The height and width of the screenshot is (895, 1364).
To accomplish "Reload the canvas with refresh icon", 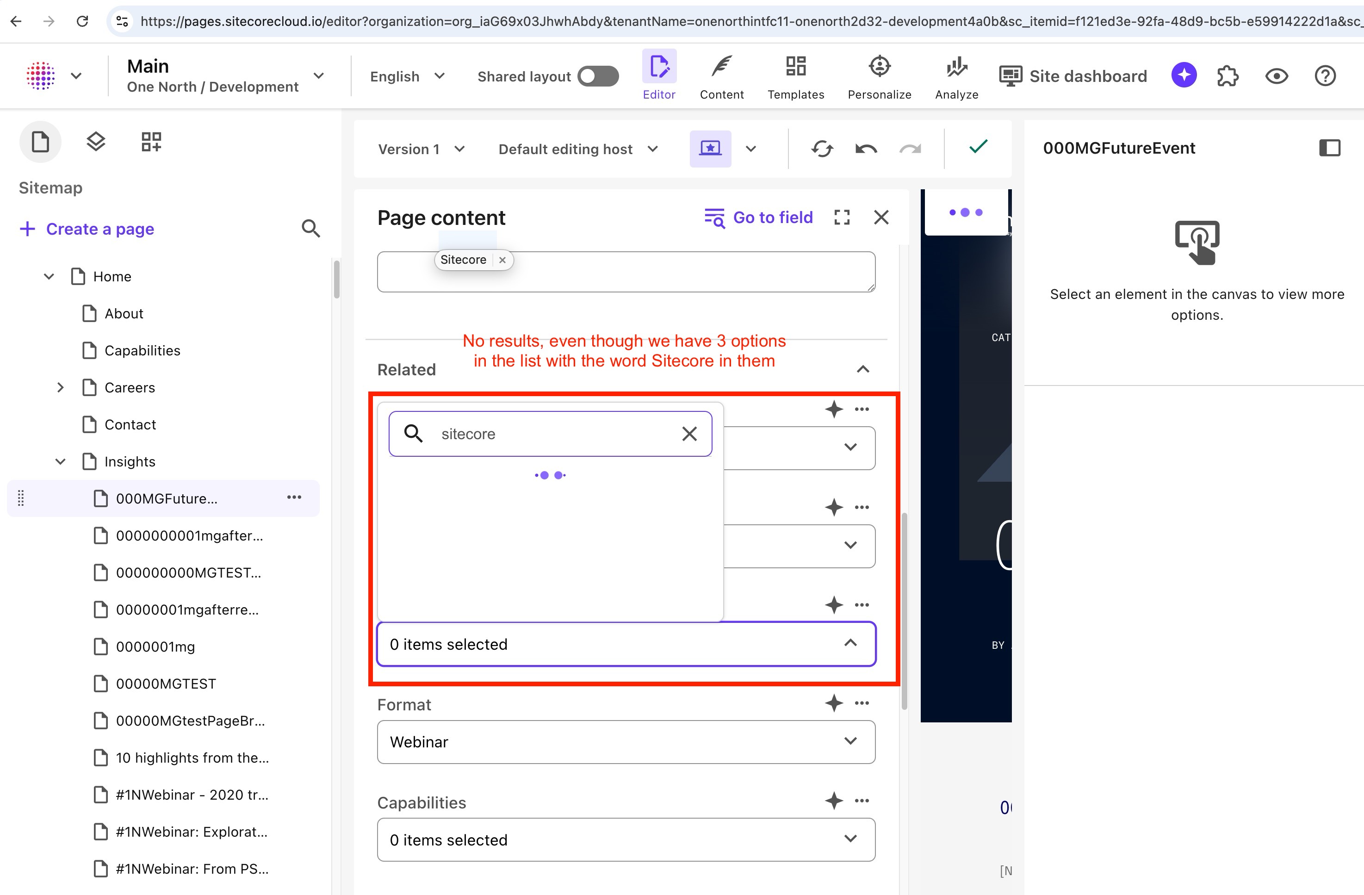I will click(x=822, y=149).
